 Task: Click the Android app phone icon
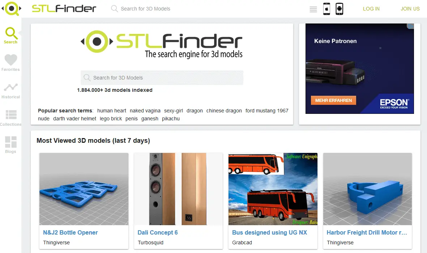[x=339, y=9]
